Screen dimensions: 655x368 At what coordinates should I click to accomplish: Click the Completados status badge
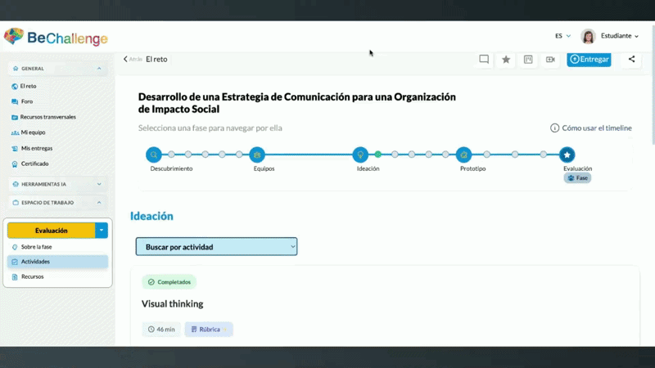point(169,282)
